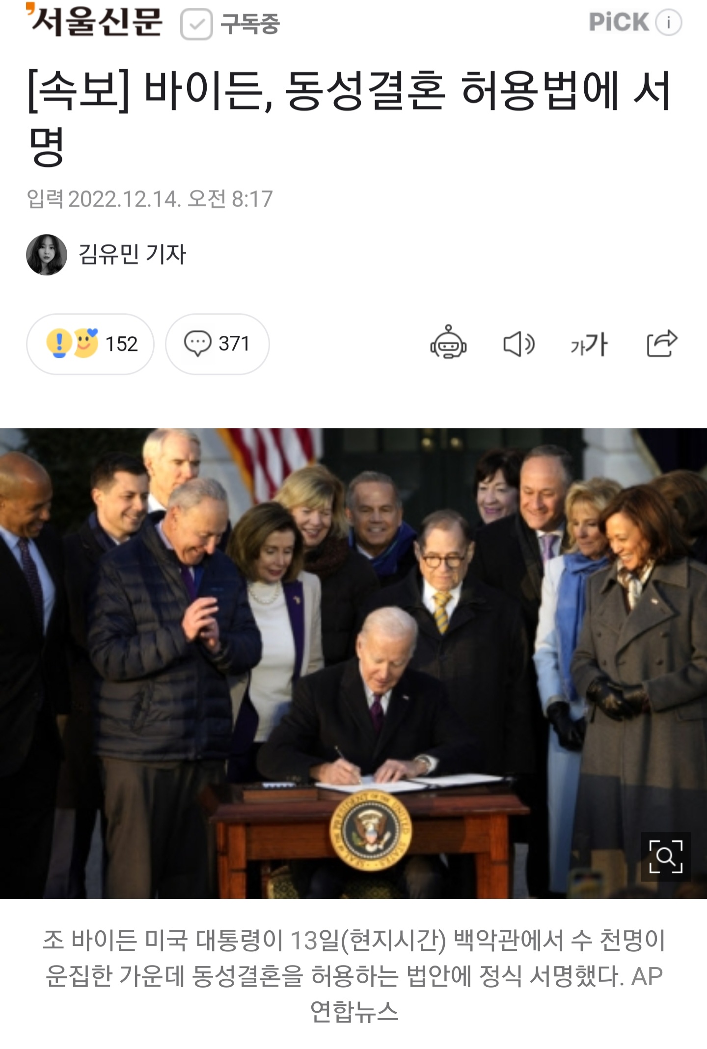Enlarge photo with the magnifier icon
The image size is (707, 1049).
tap(666, 857)
